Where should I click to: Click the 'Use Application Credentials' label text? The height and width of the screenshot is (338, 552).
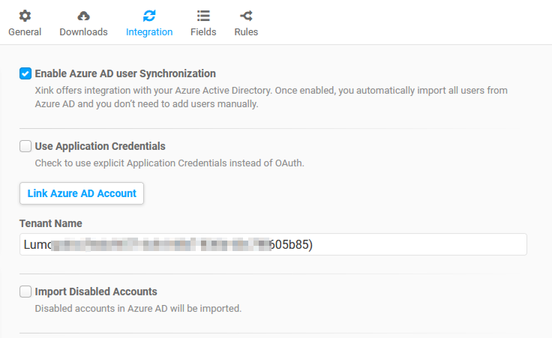click(100, 146)
